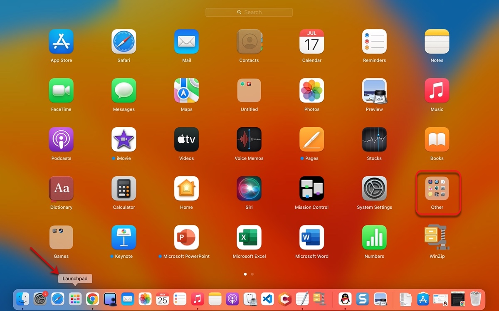Screen dimensions: 499x311
Task: Open the Untitled folder
Action: tap(249, 91)
